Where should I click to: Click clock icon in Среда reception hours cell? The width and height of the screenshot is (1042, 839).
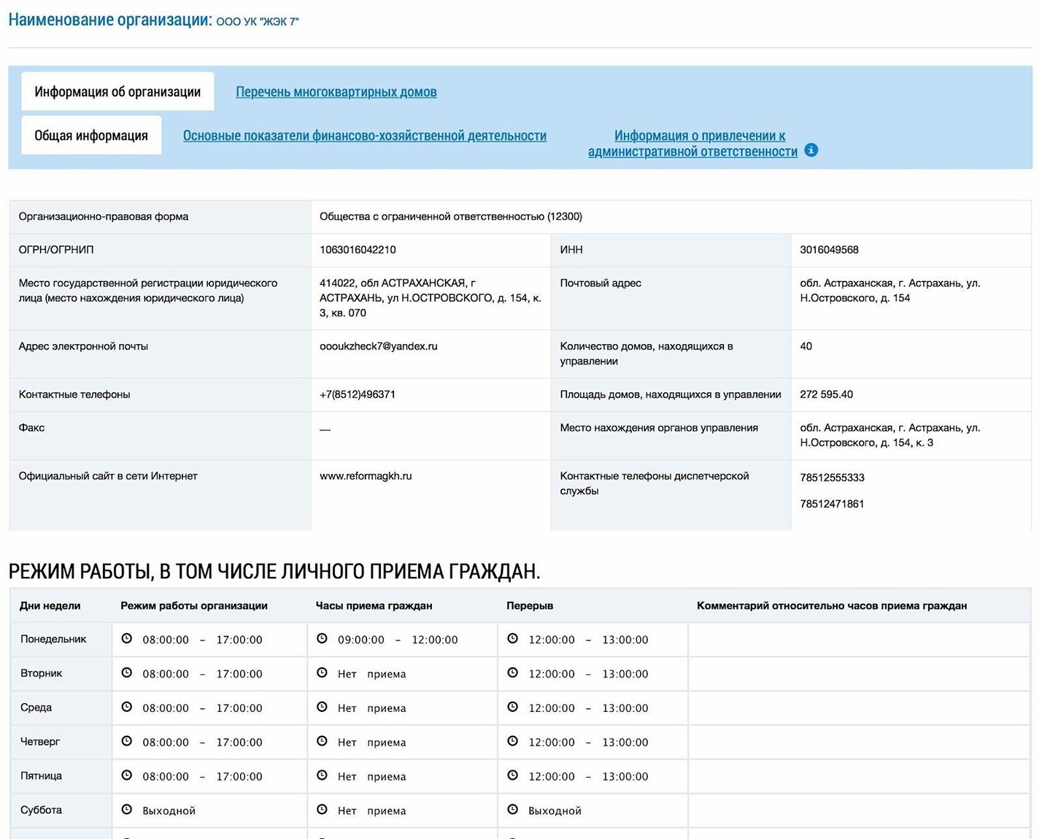pos(322,707)
